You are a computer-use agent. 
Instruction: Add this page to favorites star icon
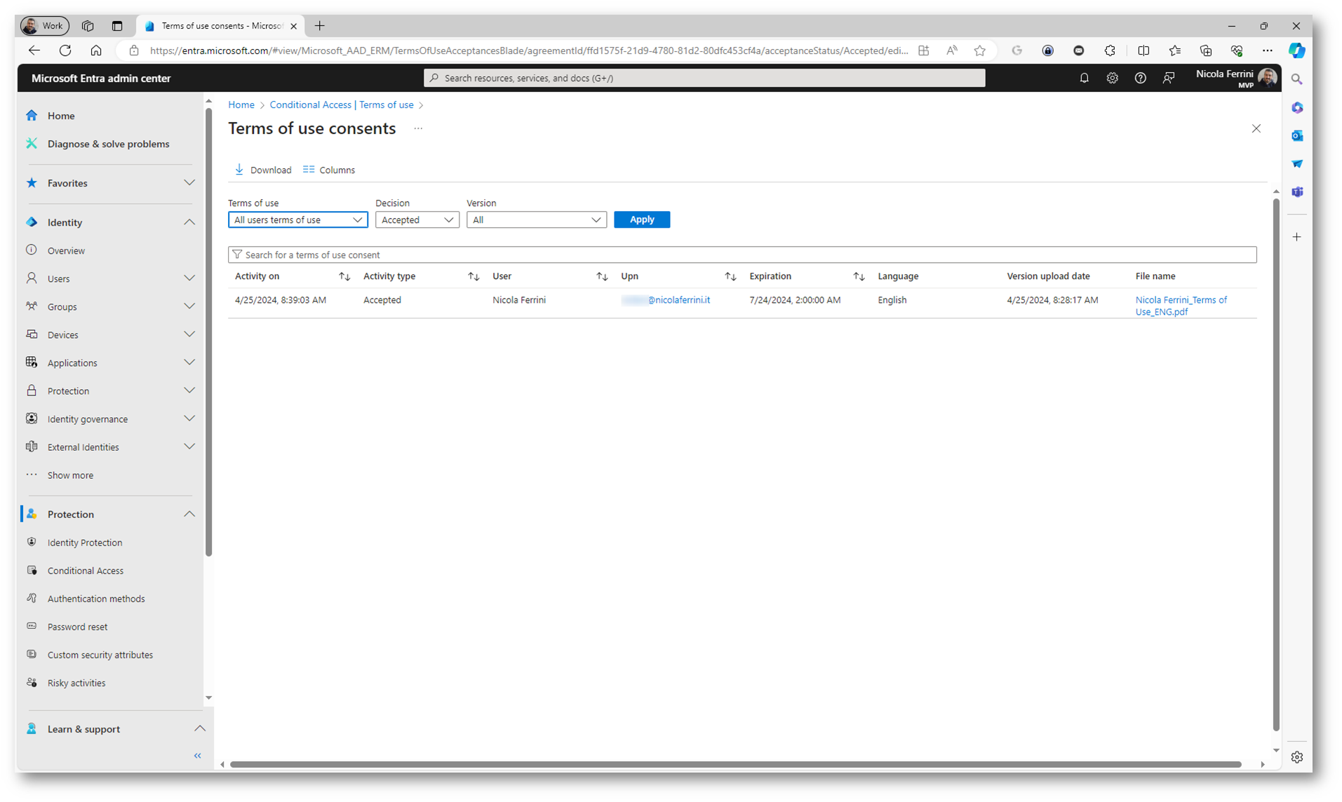[980, 50]
